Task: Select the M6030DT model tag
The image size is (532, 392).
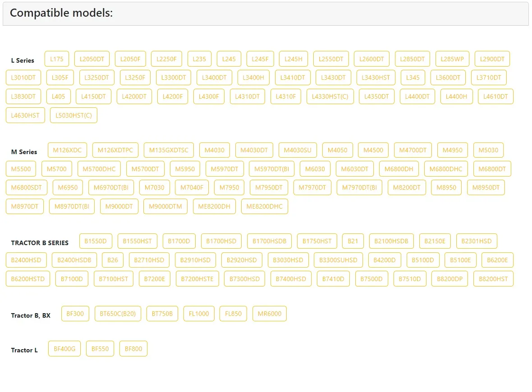Action: [355, 169]
